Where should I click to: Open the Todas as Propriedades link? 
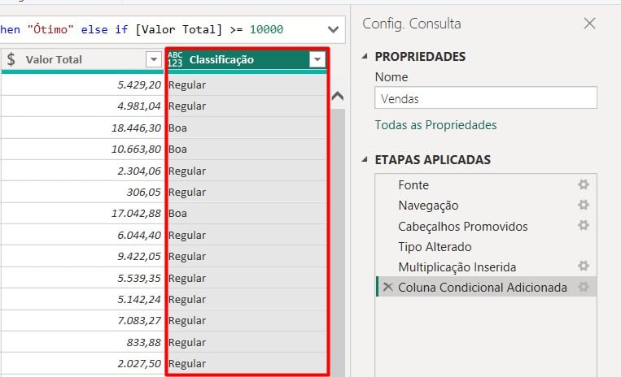click(435, 125)
